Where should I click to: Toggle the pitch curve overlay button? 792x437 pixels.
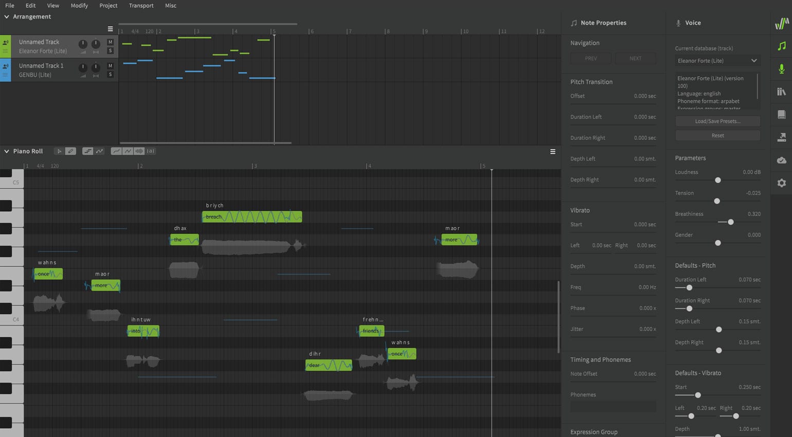pyautogui.click(x=116, y=151)
